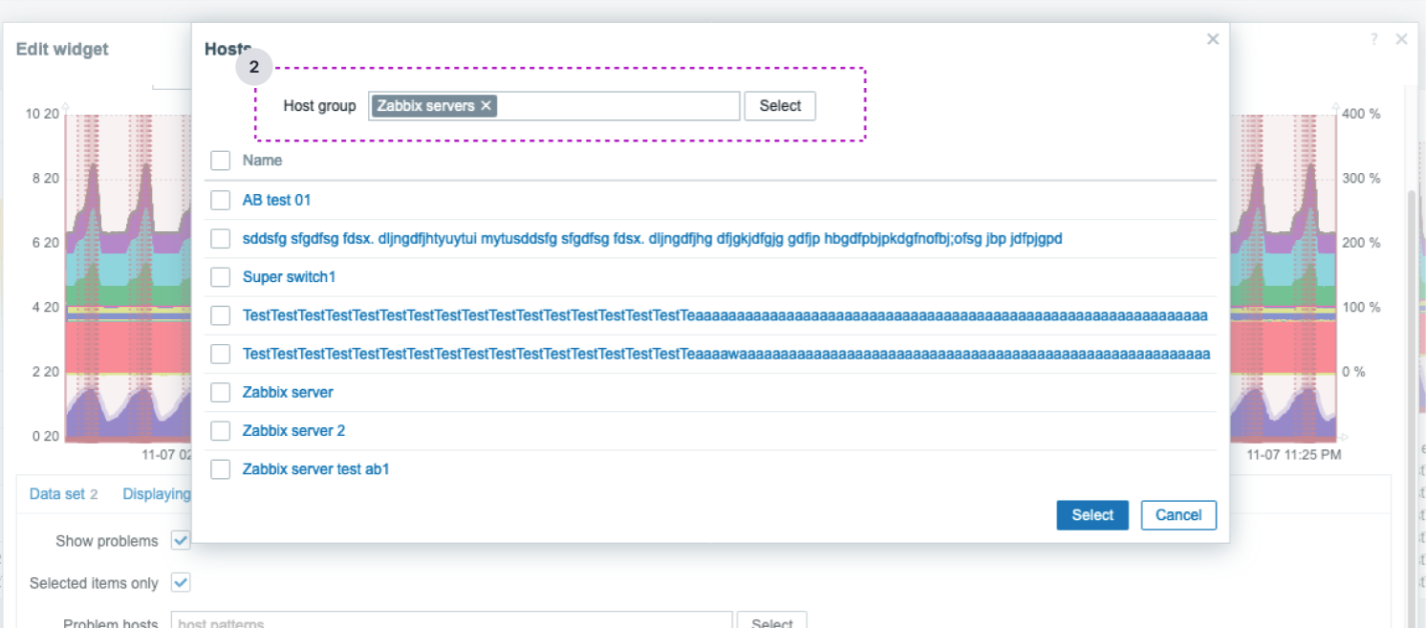Tick the Zabbix server 2 checkbox
The height and width of the screenshot is (628, 1426).
[x=221, y=431]
